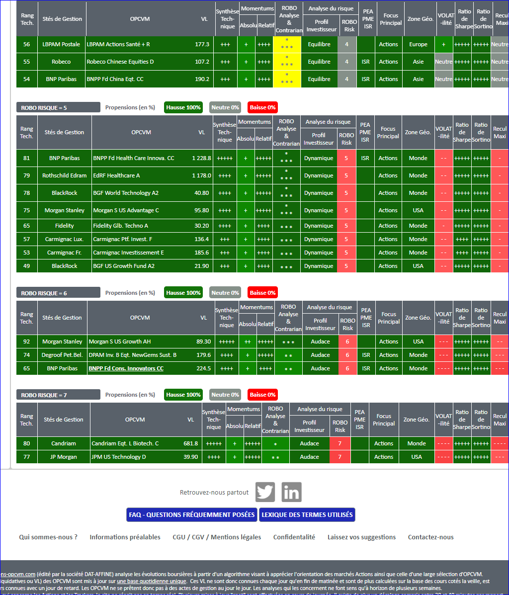This screenshot has width=509, height=595.
Task: Click 'Morgan S US Advantage C' fund name
Action: 126,210
